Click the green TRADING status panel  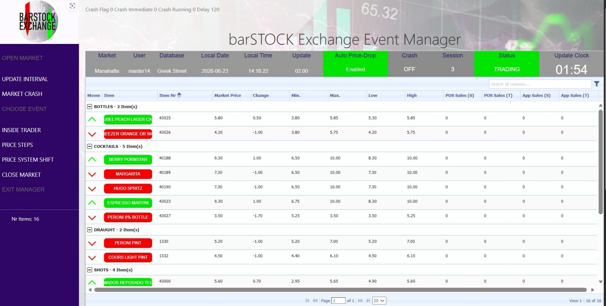point(506,64)
